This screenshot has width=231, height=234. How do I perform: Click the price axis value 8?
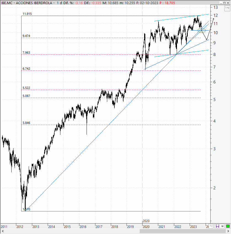214,55
